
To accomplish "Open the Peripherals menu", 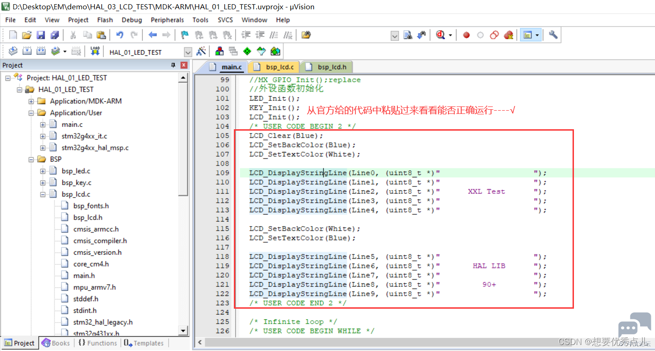I will (x=167, y=20).
